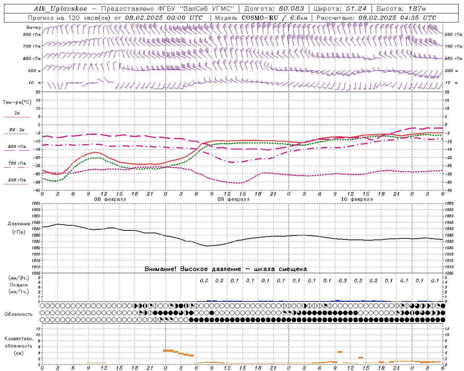Image resolution: width=464 pixels, height=371 pixels.
Task: Select the "08 февраля" date label
Action: (x=110, y=199)
